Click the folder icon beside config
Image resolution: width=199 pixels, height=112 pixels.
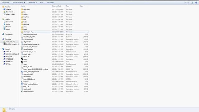[22, 14]
